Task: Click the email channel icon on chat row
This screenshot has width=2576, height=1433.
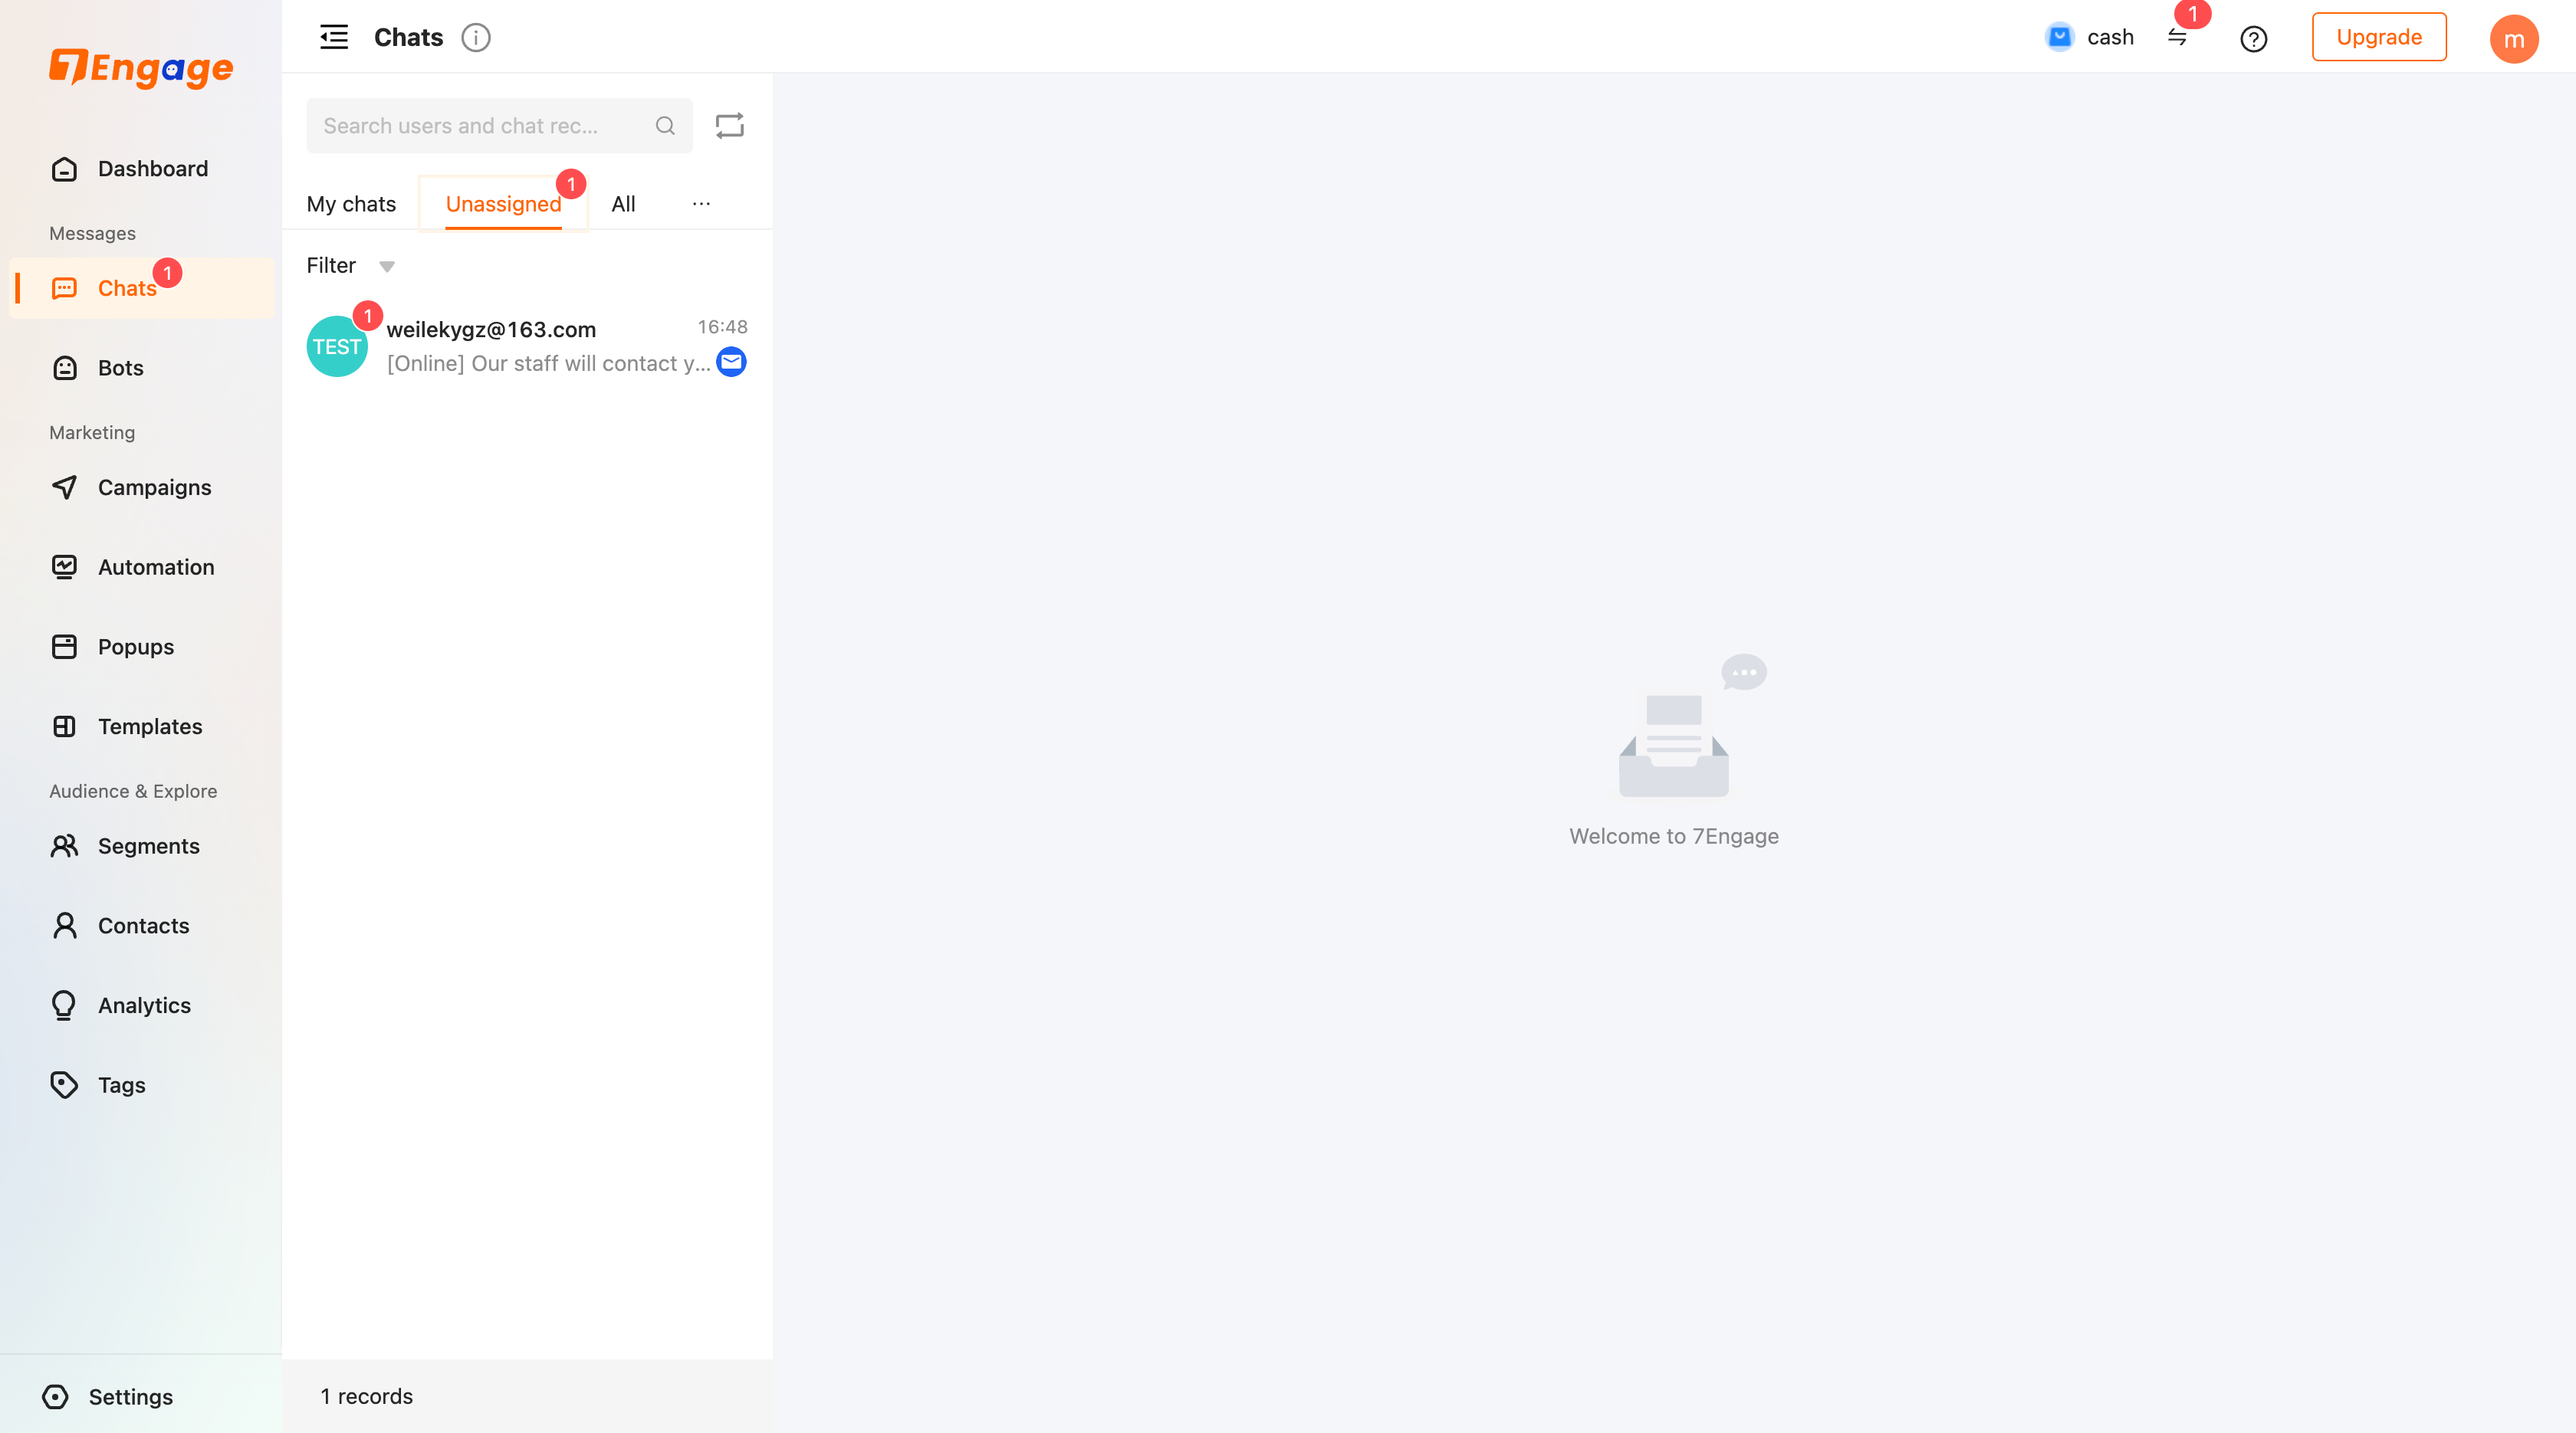Action: [732, 362]
